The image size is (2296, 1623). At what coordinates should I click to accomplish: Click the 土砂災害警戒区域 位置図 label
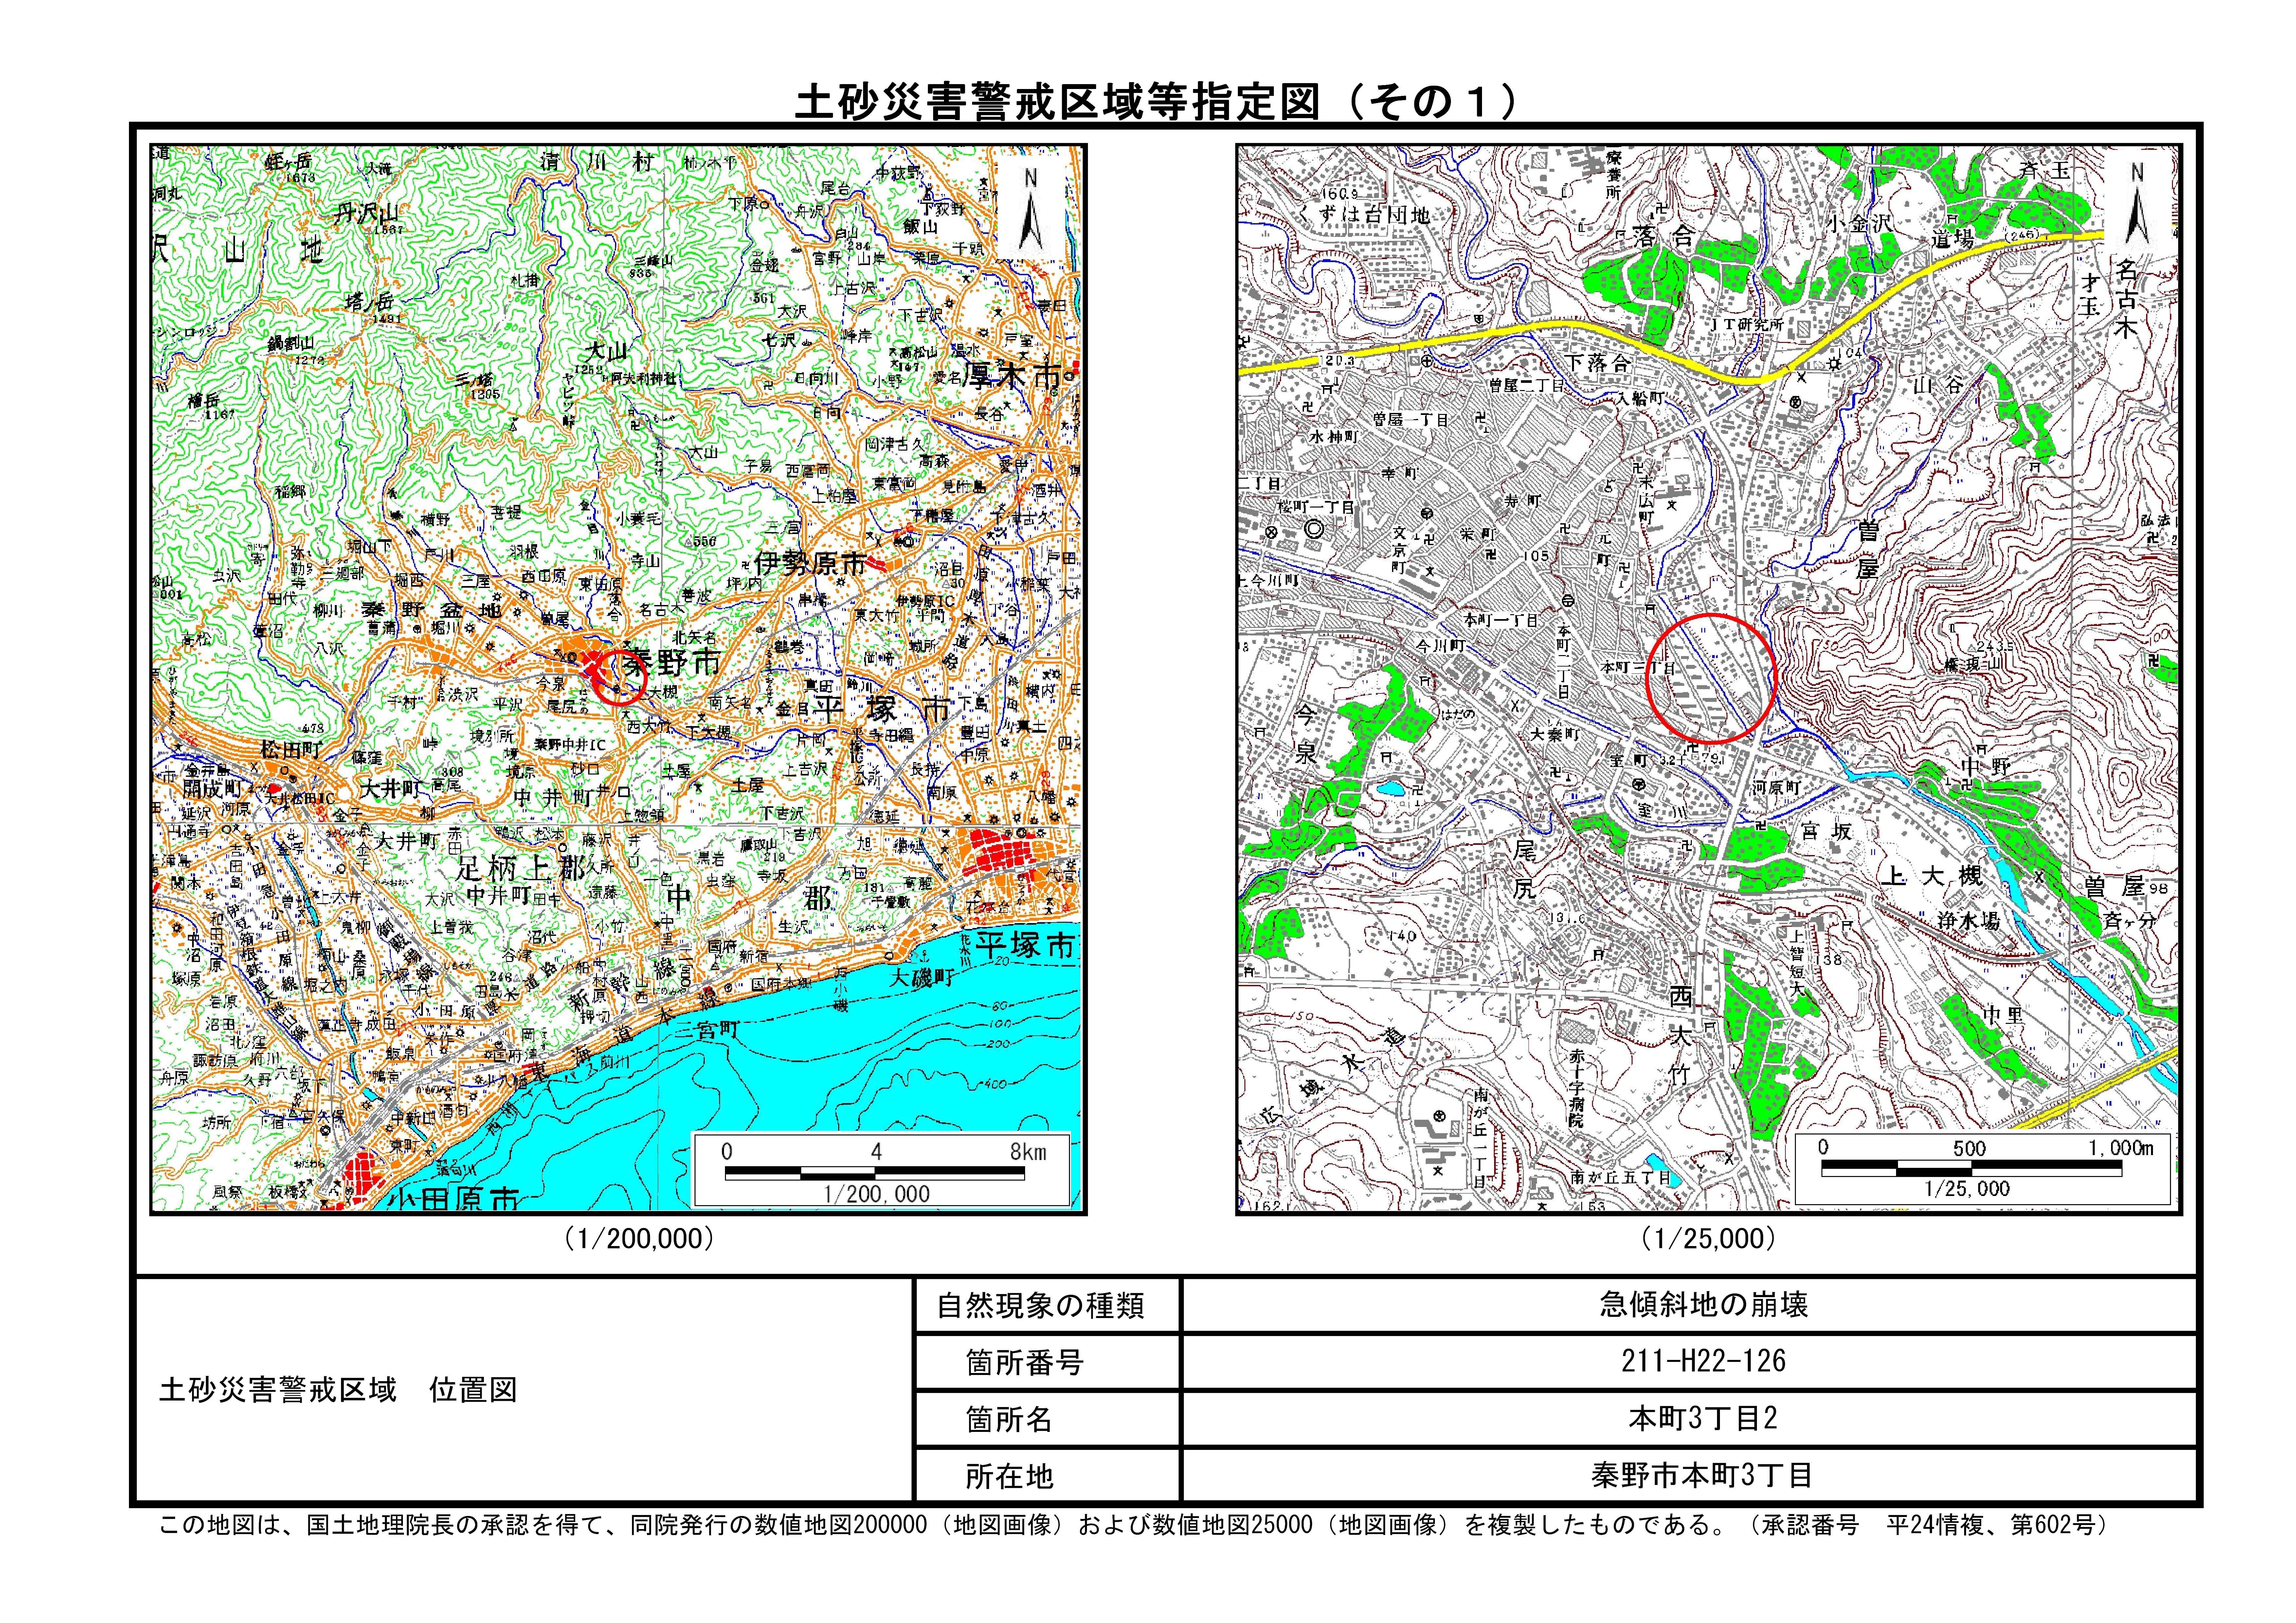pyautogui.click(x=338, y=1390)
